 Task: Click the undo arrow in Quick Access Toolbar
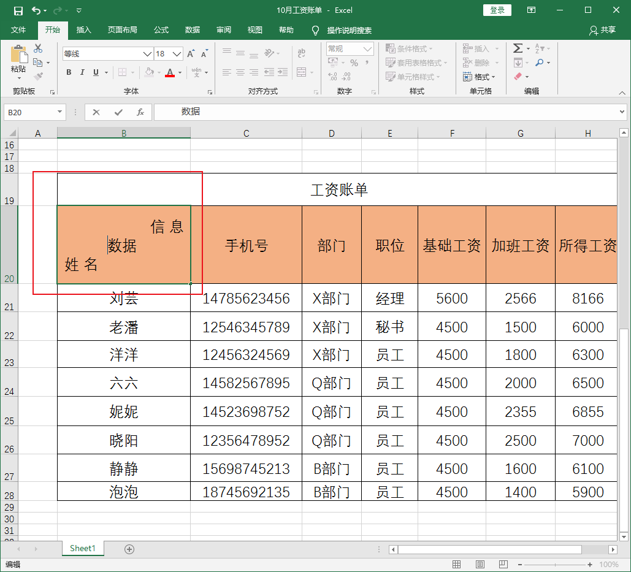[x=38, y=9]
